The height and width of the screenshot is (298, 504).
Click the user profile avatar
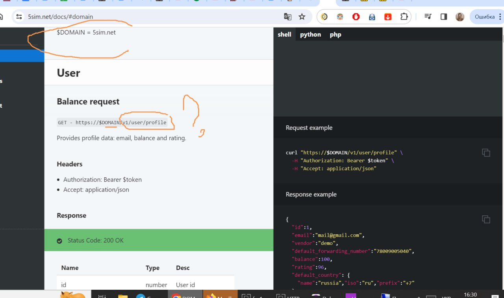(460, 17)
